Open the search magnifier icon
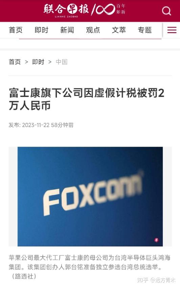The height and width of the screenshot is (288, 180). 166,11
